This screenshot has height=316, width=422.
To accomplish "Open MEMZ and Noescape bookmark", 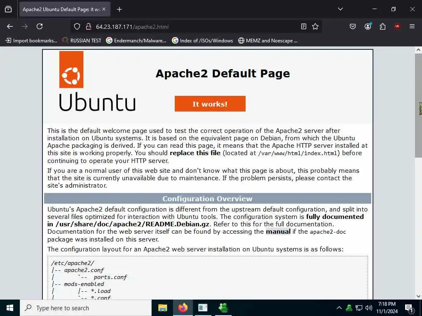I will tap(268, 41).
